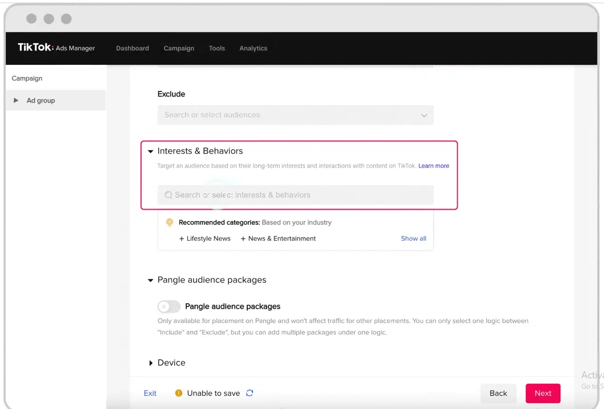Viewport: 604px width, 409px height.
Task: Expand the Device section
Action: tap(151, 363)
